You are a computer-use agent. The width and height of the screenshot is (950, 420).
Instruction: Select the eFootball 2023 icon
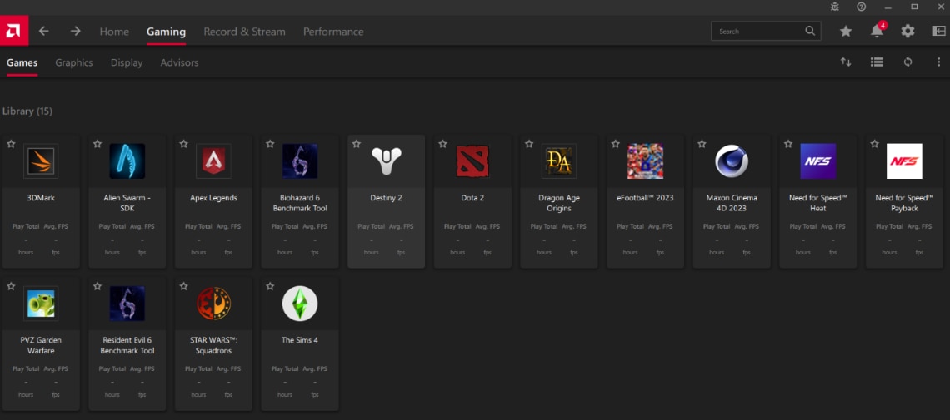(x=645, y=161)
